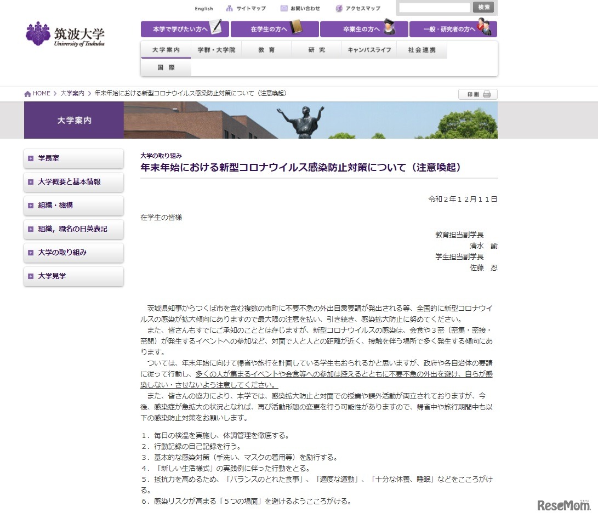Open the アクセスマップ access map icon

point(339,9)
